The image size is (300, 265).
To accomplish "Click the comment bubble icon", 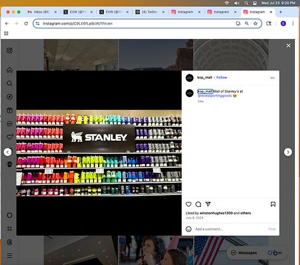I will [198, 204].
